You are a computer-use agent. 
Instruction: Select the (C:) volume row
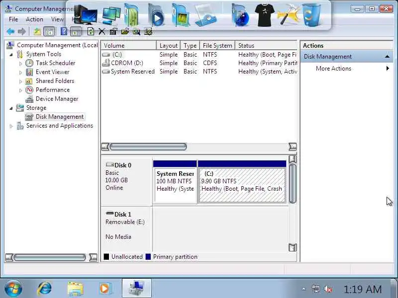point(199,55)
